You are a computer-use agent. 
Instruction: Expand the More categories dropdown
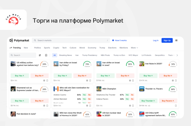click(134, 48)
